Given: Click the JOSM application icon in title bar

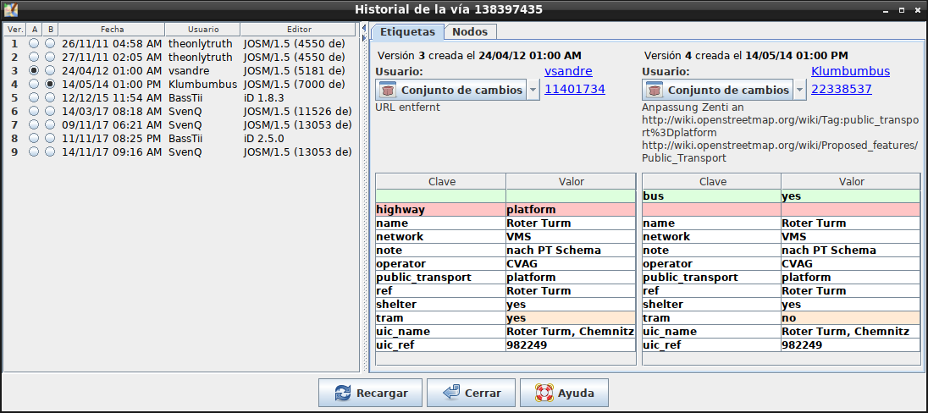Looking at the screenshot, I should pyautogui.click(x=11, y=9).
